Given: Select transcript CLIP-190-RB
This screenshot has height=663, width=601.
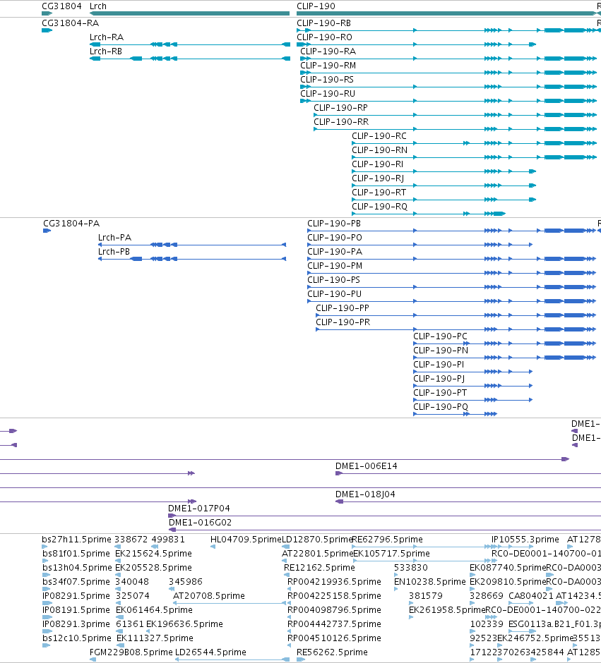Looking at the screenshot, I should point(323,23).
